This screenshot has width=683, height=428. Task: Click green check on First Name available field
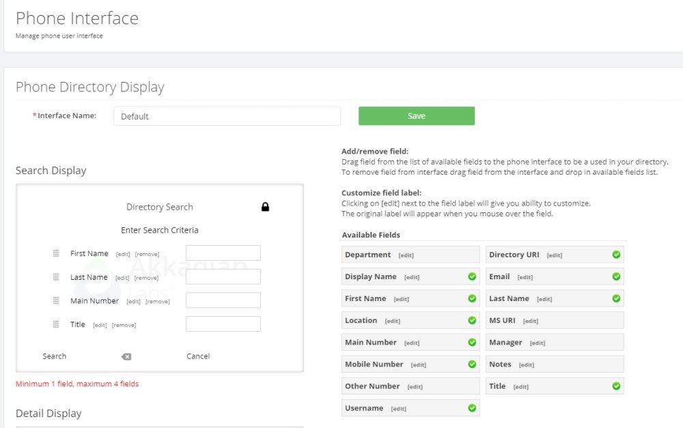pyautogui.click(x=472, y=298)
